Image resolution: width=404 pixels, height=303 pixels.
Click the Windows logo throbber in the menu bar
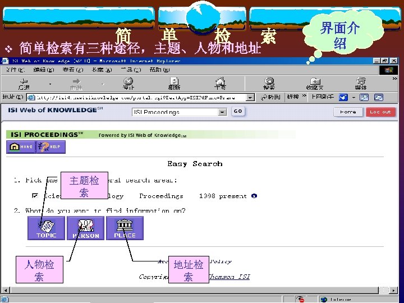coord(388,70)
